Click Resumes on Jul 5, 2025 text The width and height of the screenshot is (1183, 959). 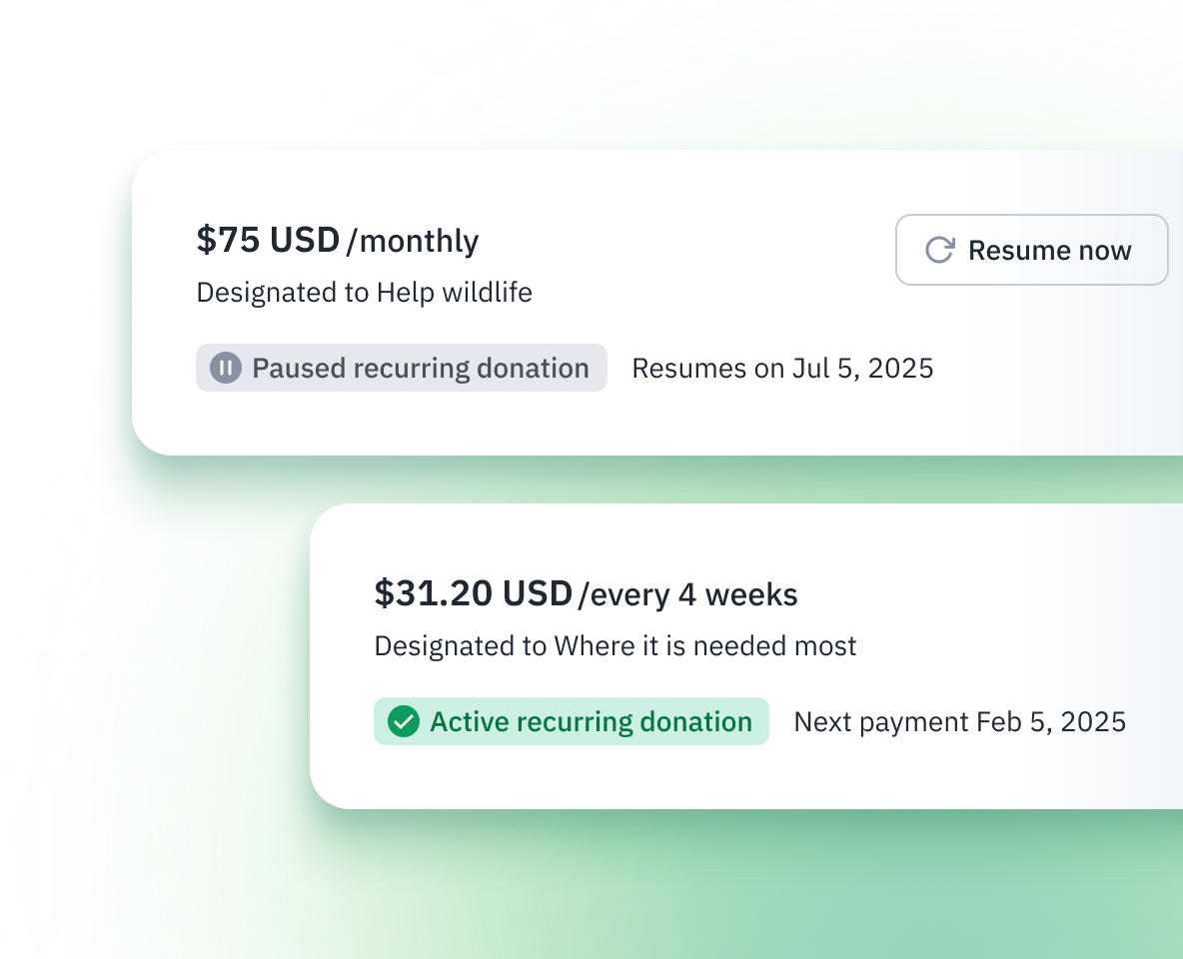[x=782, y=369]
